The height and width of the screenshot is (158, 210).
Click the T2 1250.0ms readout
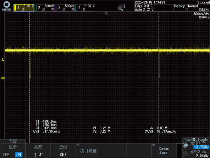pos(46,125)
